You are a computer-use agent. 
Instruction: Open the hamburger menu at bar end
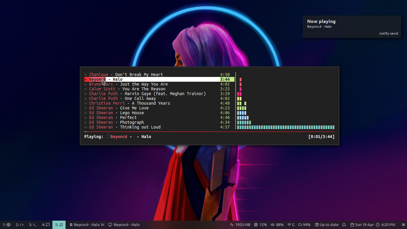point(403,225)
